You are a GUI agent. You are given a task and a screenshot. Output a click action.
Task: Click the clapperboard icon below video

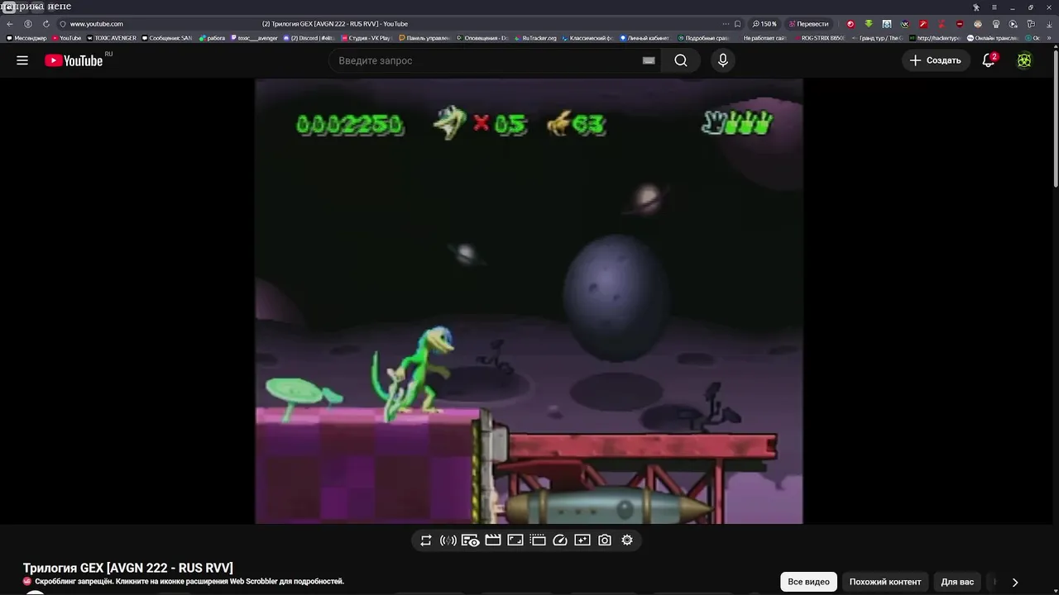point(493,540)
